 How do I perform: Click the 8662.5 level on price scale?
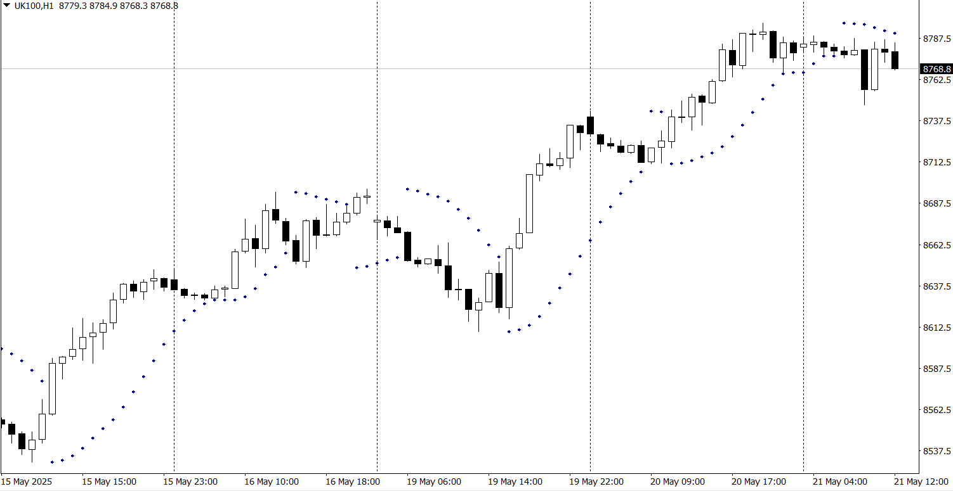[937, 245]
